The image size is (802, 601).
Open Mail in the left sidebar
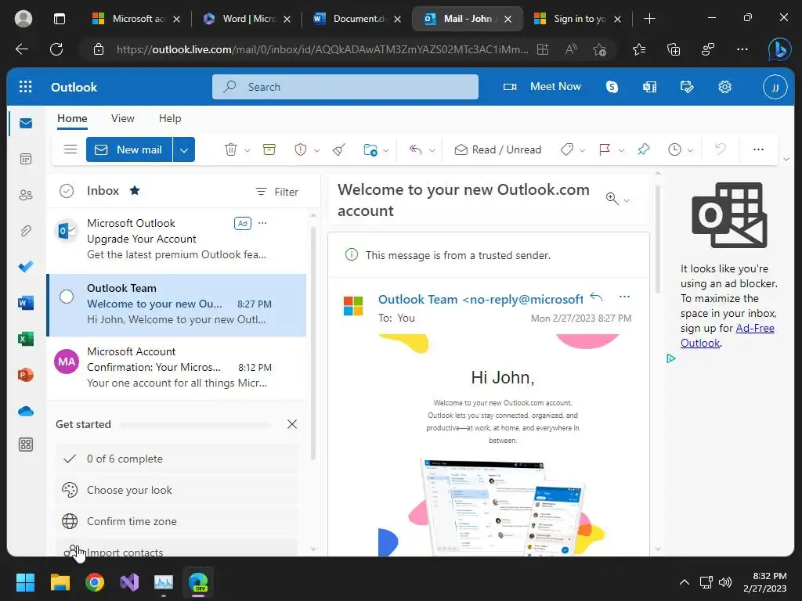26,124
